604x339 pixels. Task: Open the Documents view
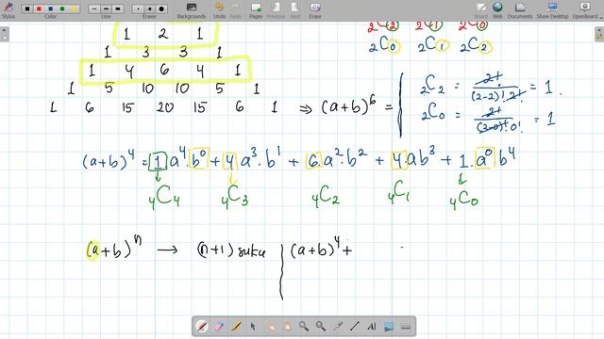tap(520, 10)
